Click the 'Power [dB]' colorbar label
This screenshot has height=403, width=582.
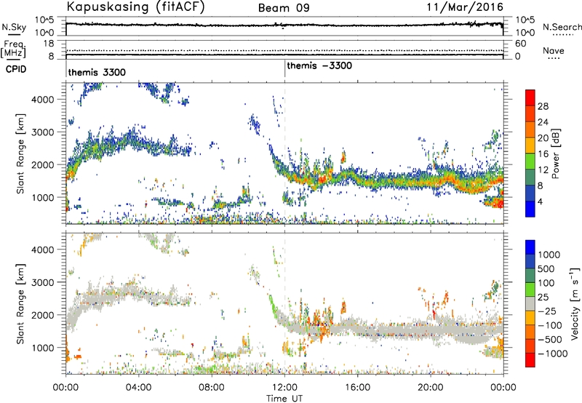(555, 153)
